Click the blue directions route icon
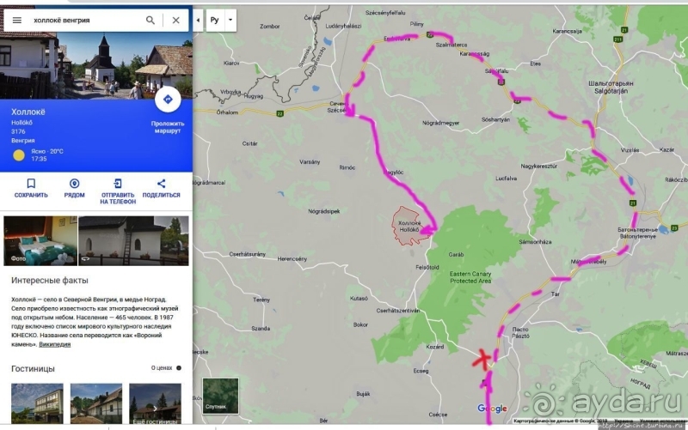Screen dimensions: 688x430 click(x=167, y=100)
